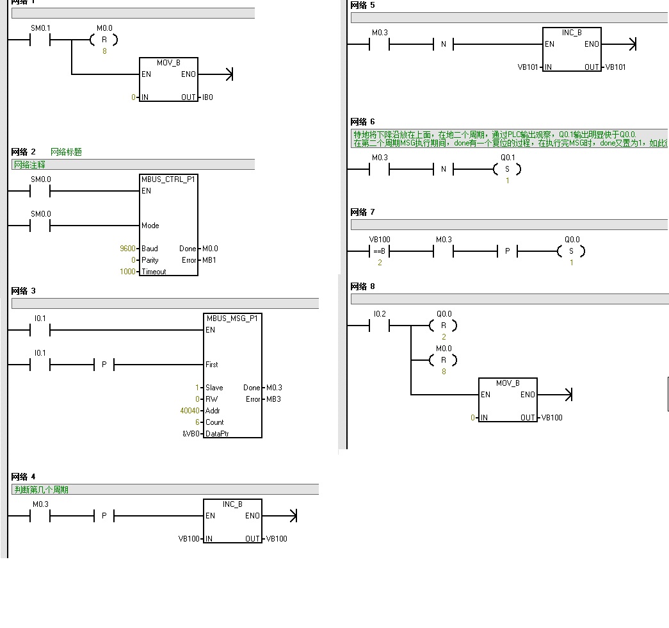
Task: Click the M0.0 Done output of MBUS_CTRL_P1
Action: [x=210, y=249]
